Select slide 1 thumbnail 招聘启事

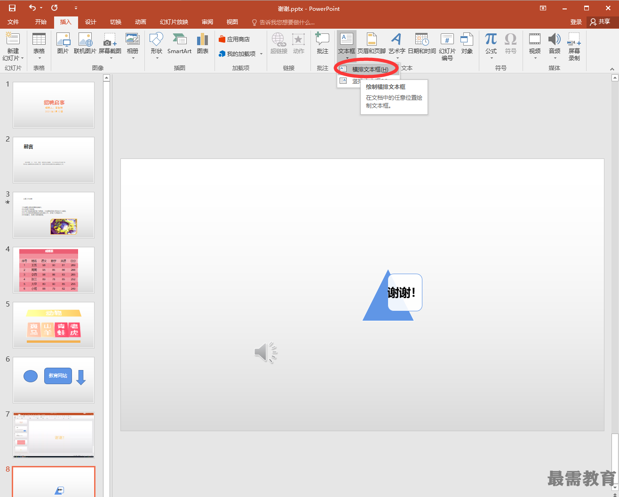(54, 105)
